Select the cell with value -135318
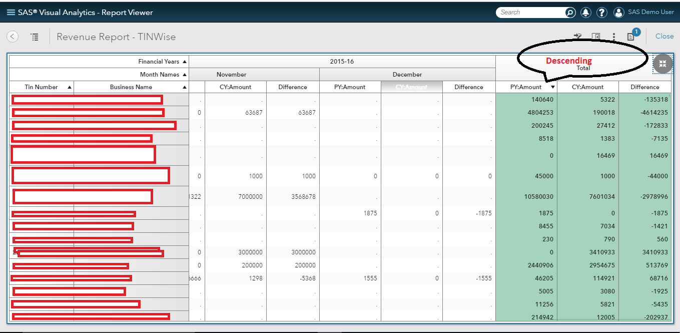680x333 pixels. point(645,100)
